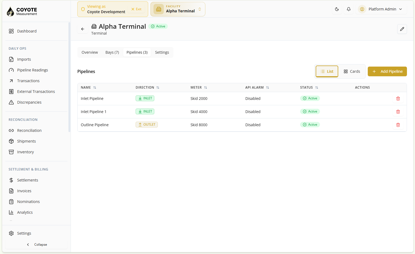
Task: Toggle dark mode moon icon
Action: [x=337, y=9]
